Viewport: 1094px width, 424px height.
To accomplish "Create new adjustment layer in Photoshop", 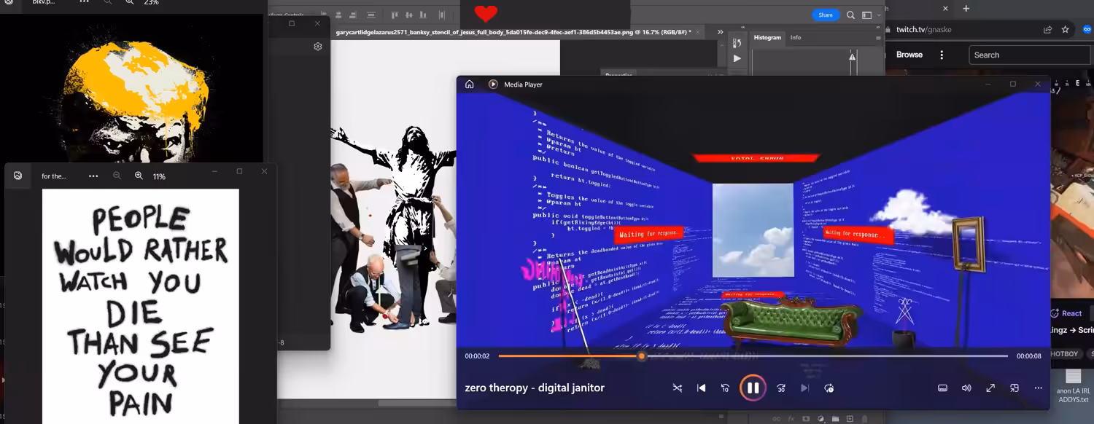I will [820, 419].
